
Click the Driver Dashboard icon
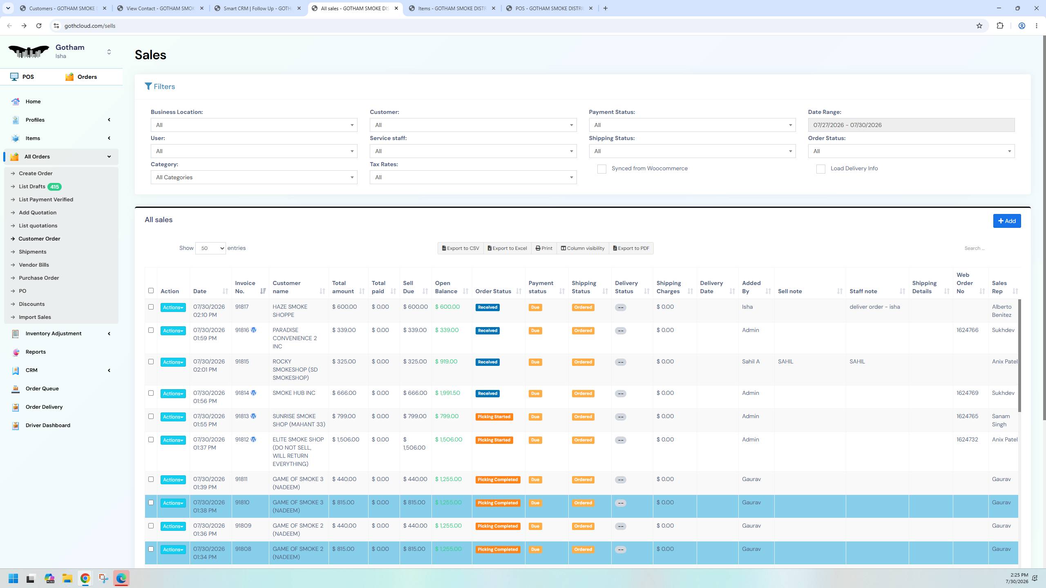pos(16,425)
